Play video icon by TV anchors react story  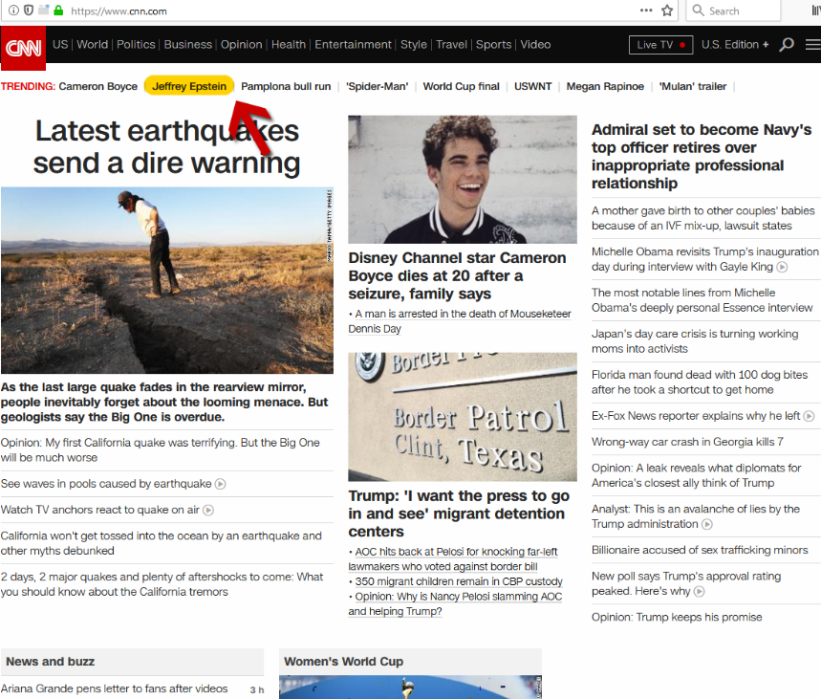pos(207,510)
